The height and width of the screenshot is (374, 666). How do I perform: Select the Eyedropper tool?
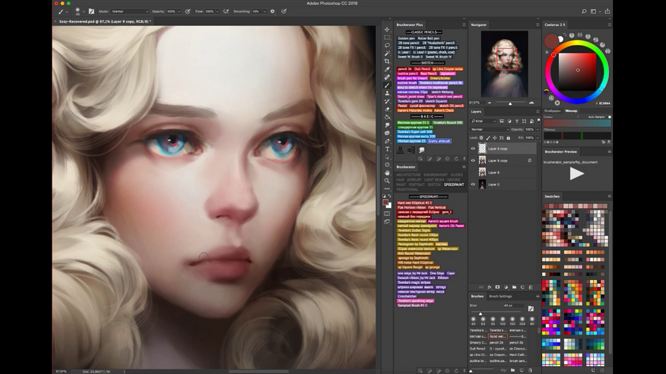coord(387,69)
